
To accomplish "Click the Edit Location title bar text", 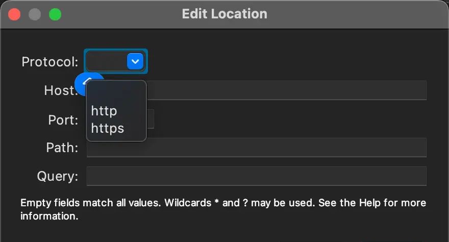I will click(x=224, y=14).
